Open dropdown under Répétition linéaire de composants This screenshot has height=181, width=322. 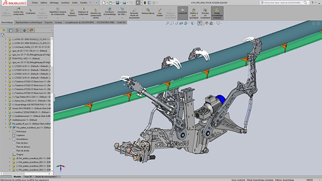pos(58,18)
